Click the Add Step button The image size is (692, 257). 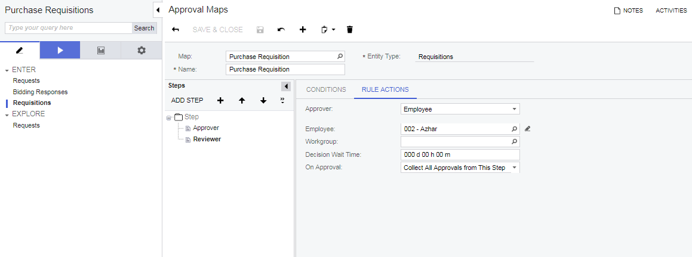coord(187,100)
